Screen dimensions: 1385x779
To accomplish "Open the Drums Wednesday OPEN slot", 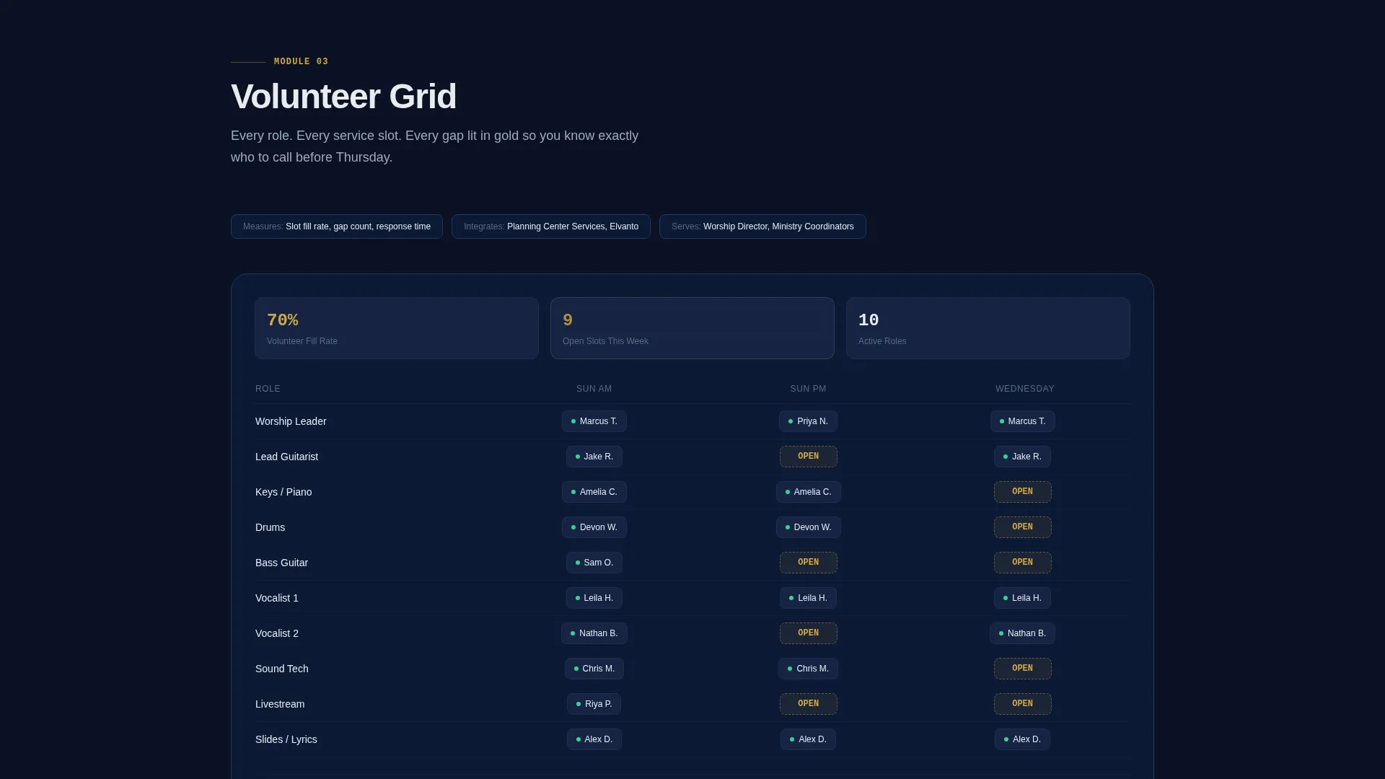I will pos(1022,527).
